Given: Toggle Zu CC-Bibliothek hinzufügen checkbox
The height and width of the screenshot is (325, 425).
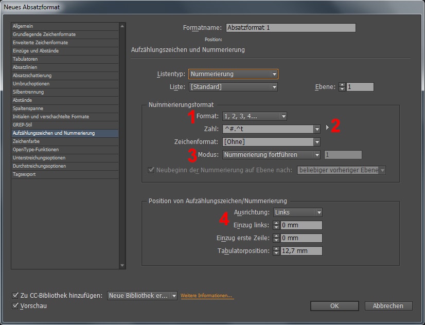Looking at the screenshot, I should (x=15, y=296).
